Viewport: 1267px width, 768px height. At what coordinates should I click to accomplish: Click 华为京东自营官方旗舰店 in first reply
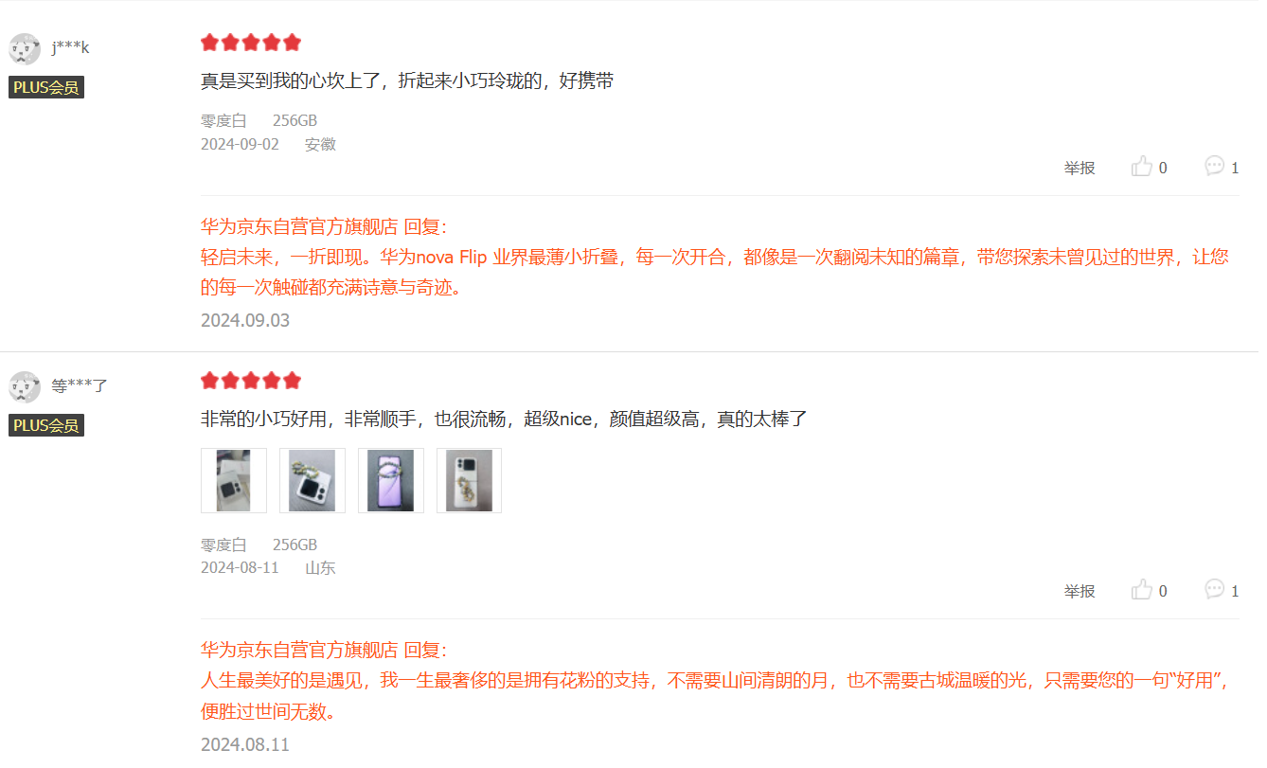tap(299, 227)
